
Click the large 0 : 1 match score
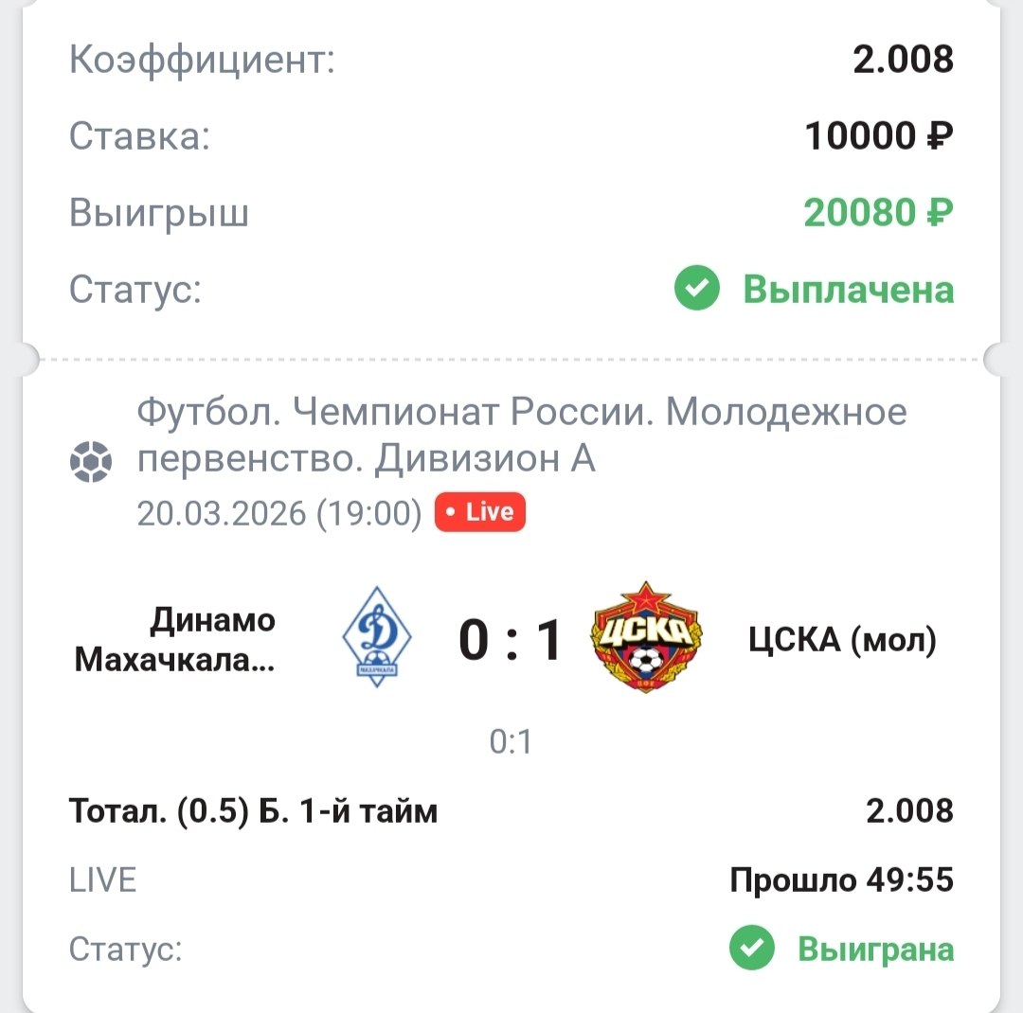point(511,640)
